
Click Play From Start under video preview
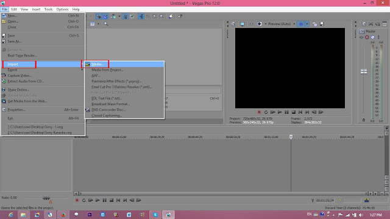click(273, 112)
